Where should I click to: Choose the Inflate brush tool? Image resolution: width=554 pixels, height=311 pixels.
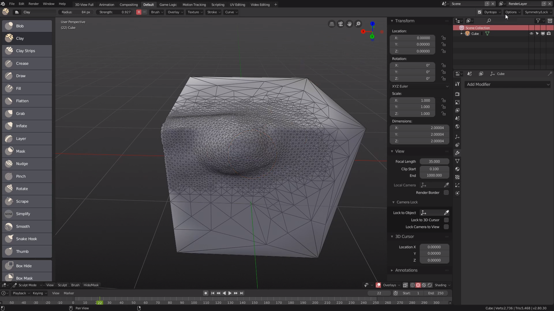(x=27, y=126)
